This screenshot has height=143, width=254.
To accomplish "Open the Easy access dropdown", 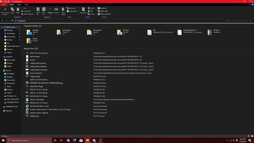I will click(x=72, y=11).
